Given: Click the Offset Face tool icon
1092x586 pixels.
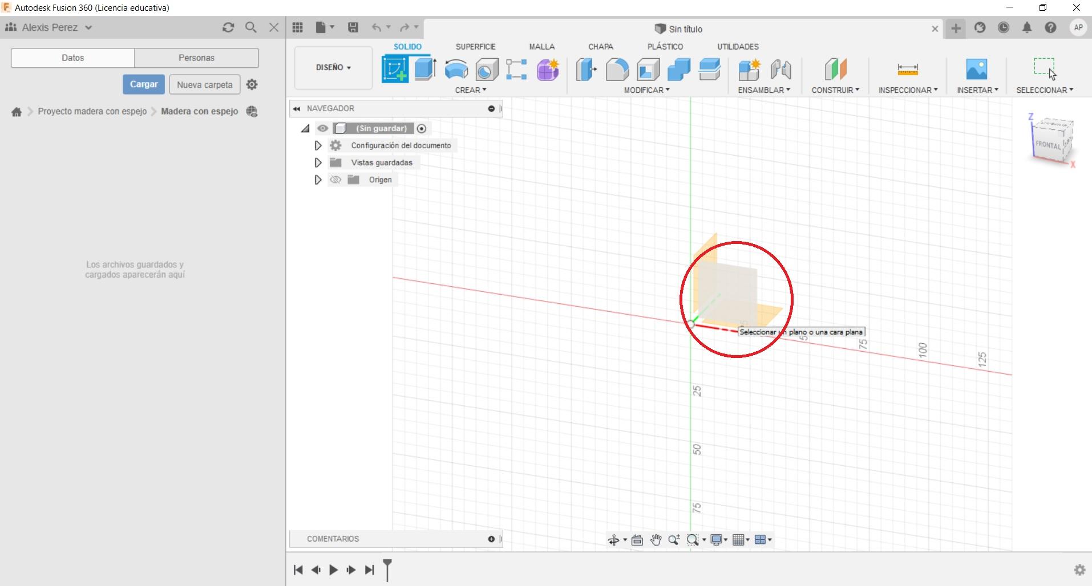Looking at the screenshot, I should (710, 70).
